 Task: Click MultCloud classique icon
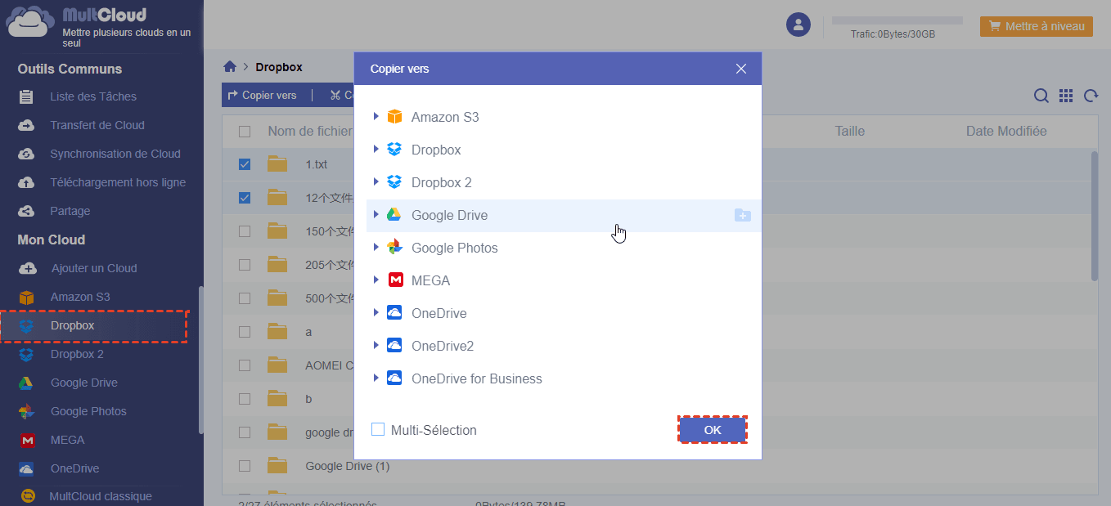(28, 496)
